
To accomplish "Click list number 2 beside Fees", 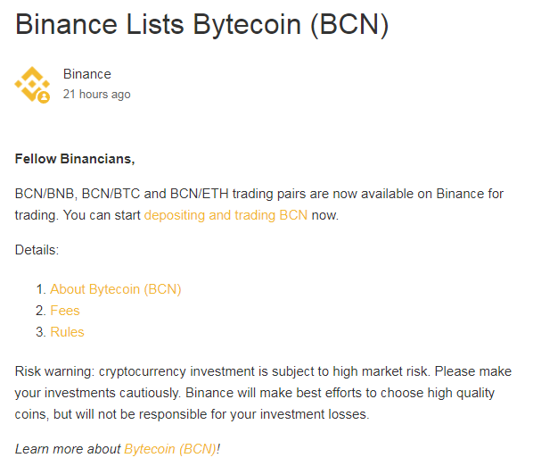I will pos(41,311).
